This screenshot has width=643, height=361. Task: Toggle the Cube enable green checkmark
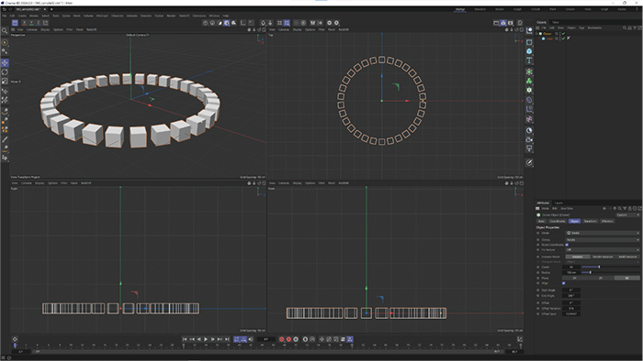[563, 38]
